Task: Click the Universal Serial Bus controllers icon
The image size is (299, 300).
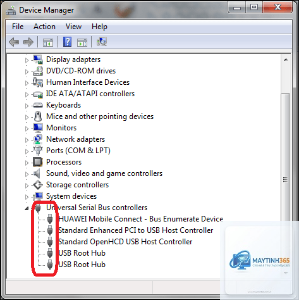Action: click(38, 208)
